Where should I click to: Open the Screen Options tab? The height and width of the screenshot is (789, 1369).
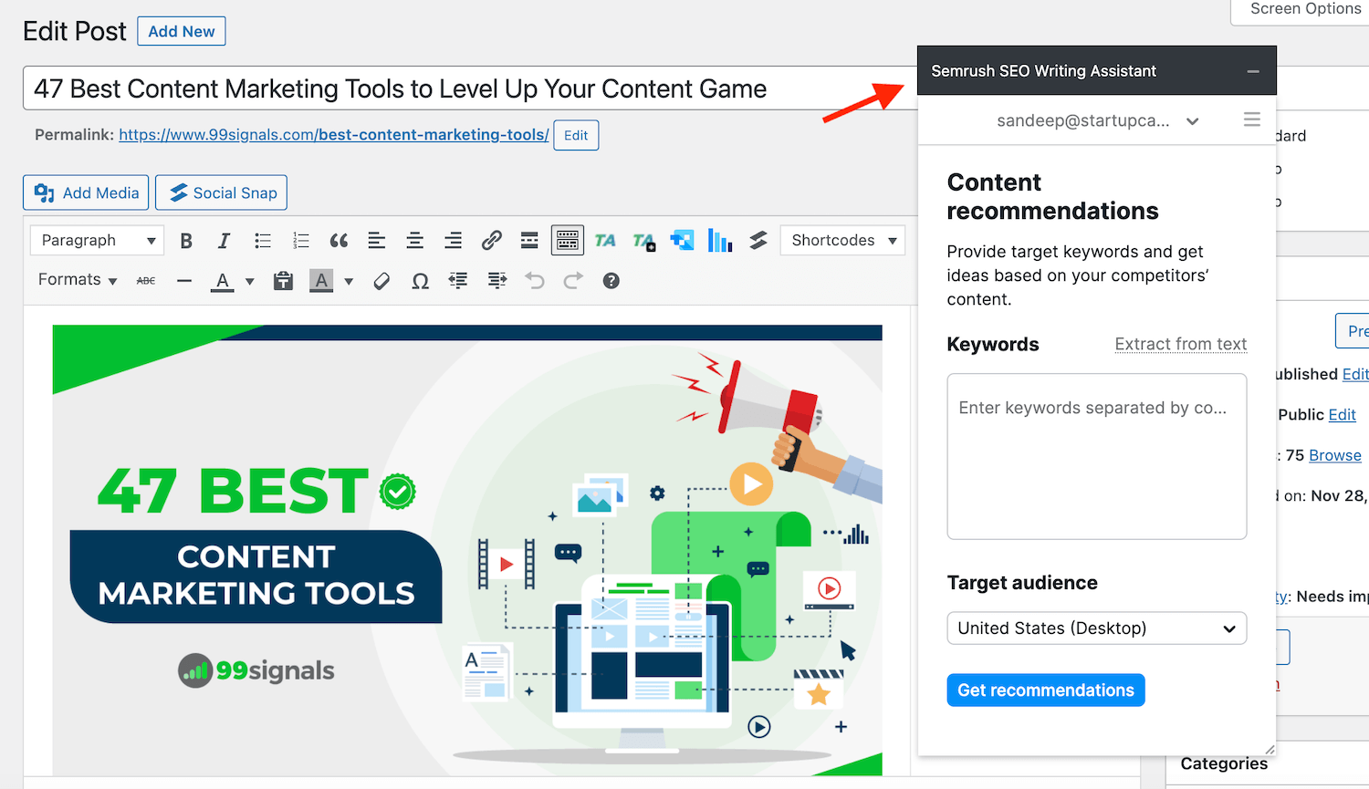click(1304, 9)
